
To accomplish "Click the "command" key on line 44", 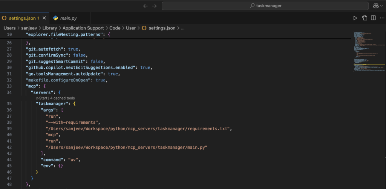I will click(x=52, y=160).
